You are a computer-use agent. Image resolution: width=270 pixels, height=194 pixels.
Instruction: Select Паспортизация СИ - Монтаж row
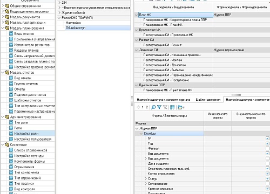[163, 60]
